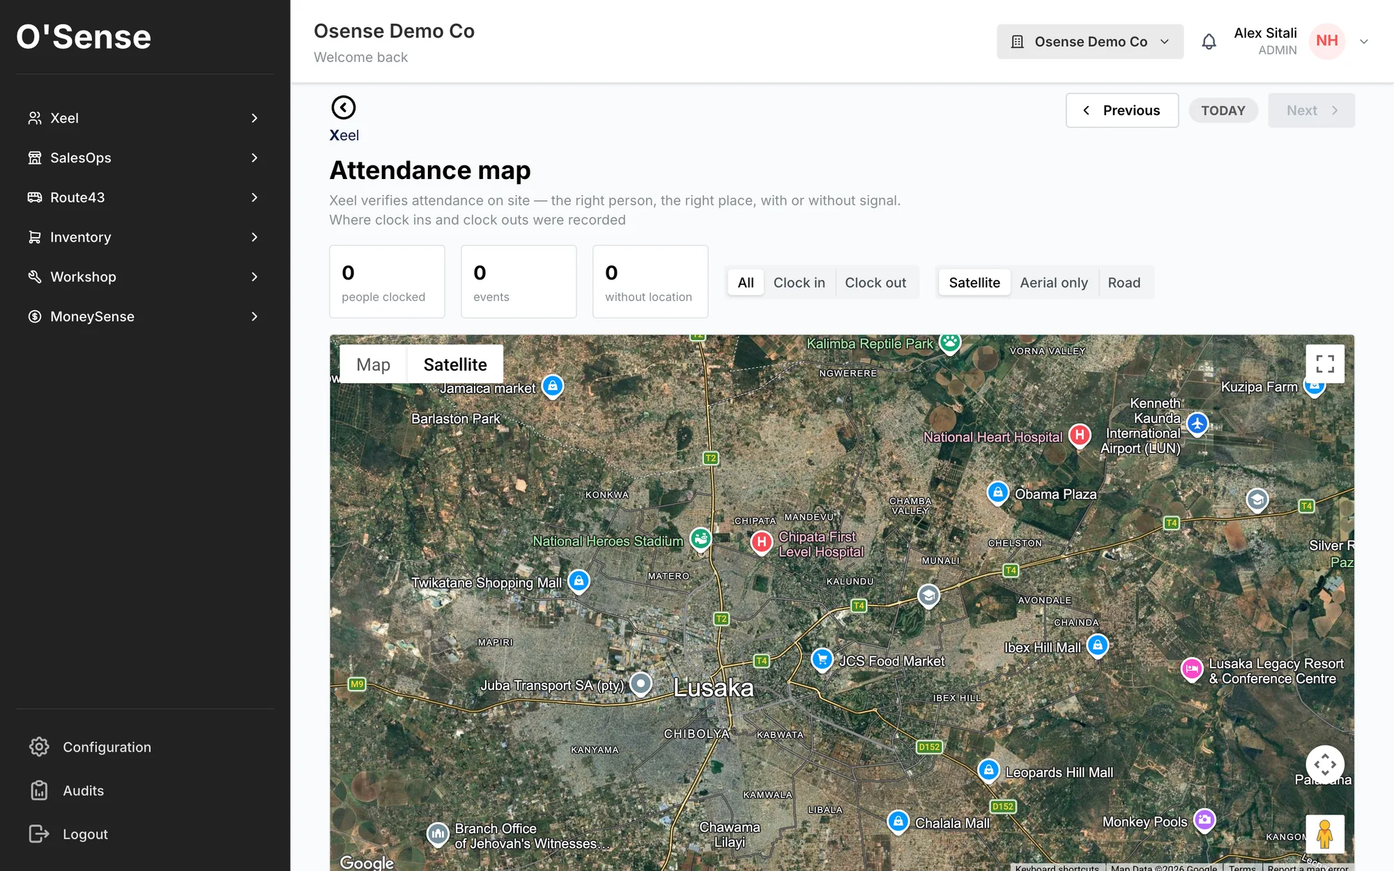Expand the Xeel sidebar menu
Image resolution: width=1394 pixels, height=871 pixels.
(144, 118)
